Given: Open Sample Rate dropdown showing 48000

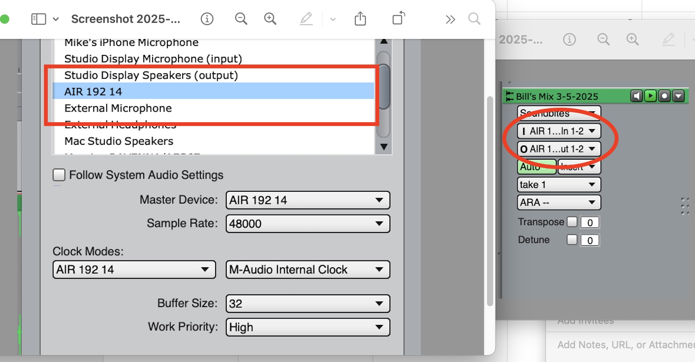Looking at the screenshot, I should tap(308, 224).
